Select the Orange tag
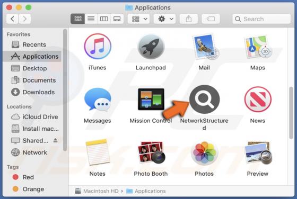The image size is (297, 199). (32, 189)
